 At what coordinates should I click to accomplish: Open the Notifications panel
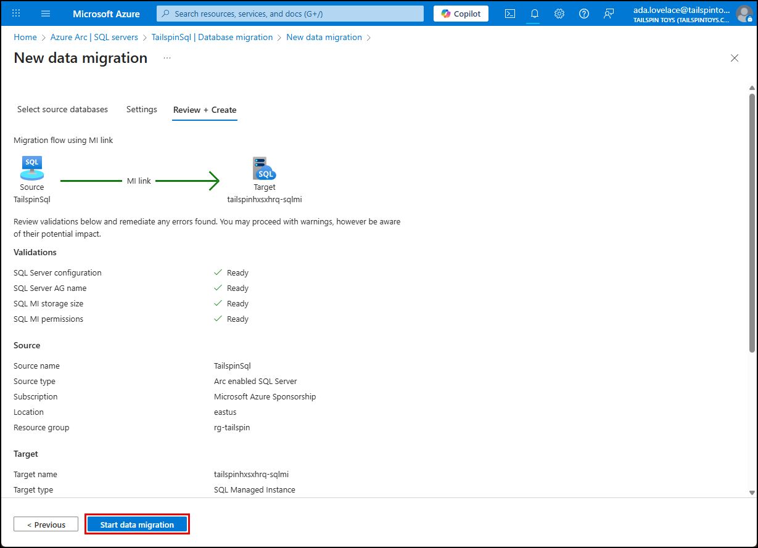(x=534, y=13)
